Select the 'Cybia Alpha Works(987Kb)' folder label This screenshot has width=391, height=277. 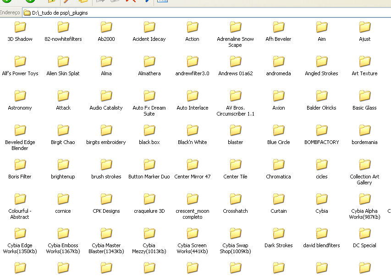click(364, 214)
